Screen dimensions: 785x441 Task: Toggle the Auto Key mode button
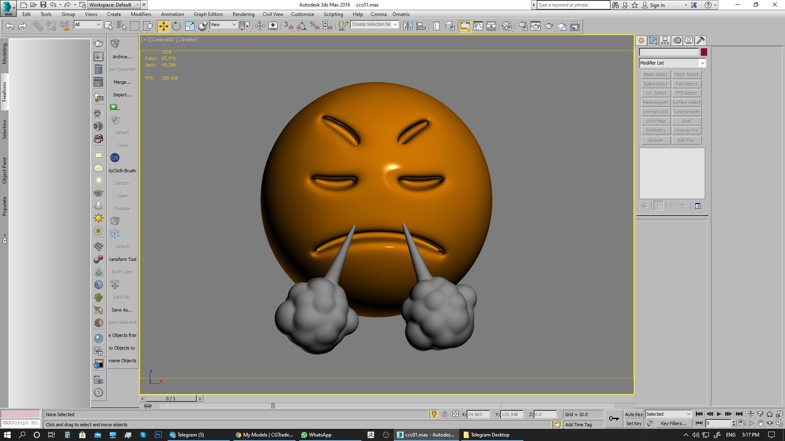pos(634,414)
